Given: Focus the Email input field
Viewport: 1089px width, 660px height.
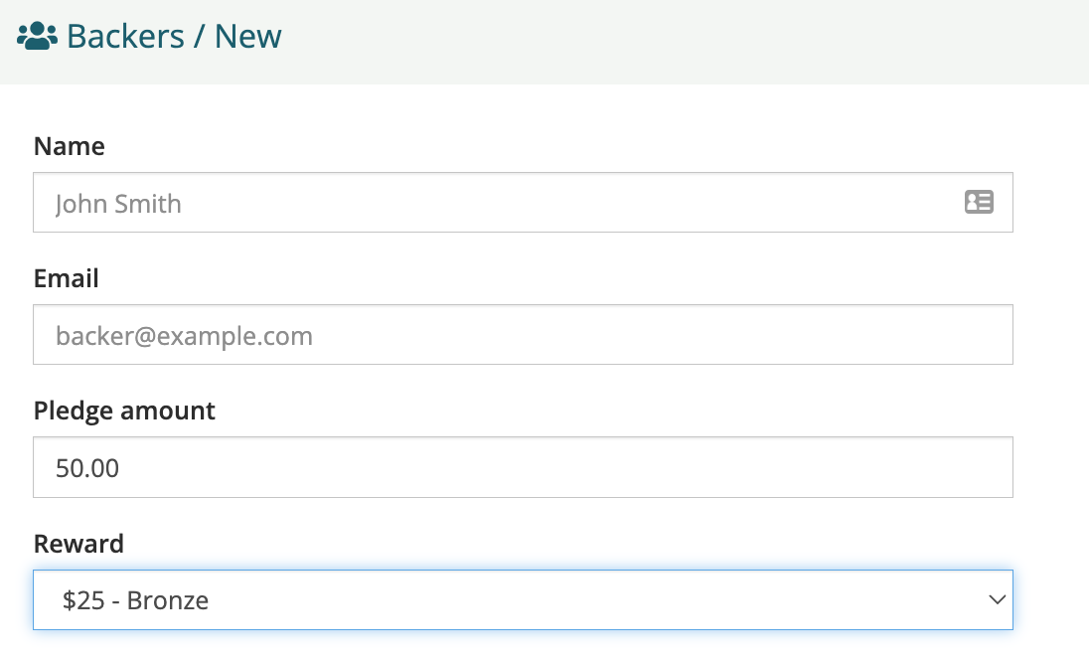Looking at the screenshot, I should click(523, 334).
